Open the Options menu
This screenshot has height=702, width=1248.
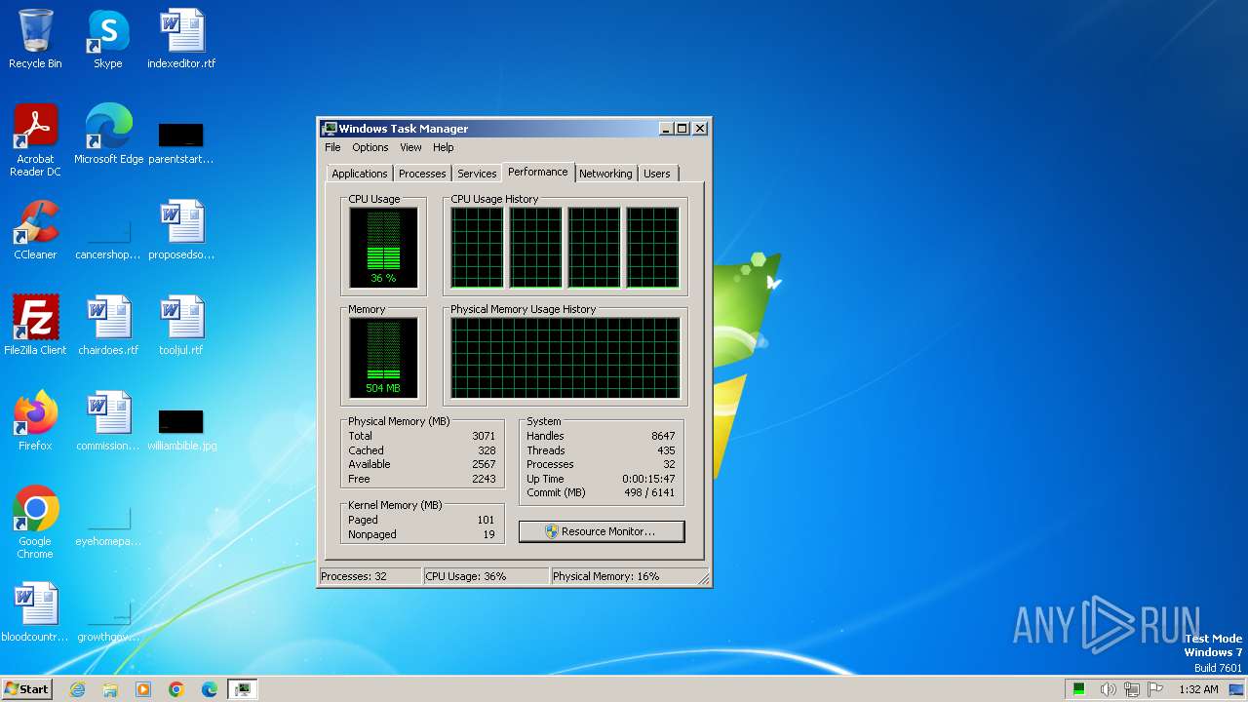click(370, 147)
